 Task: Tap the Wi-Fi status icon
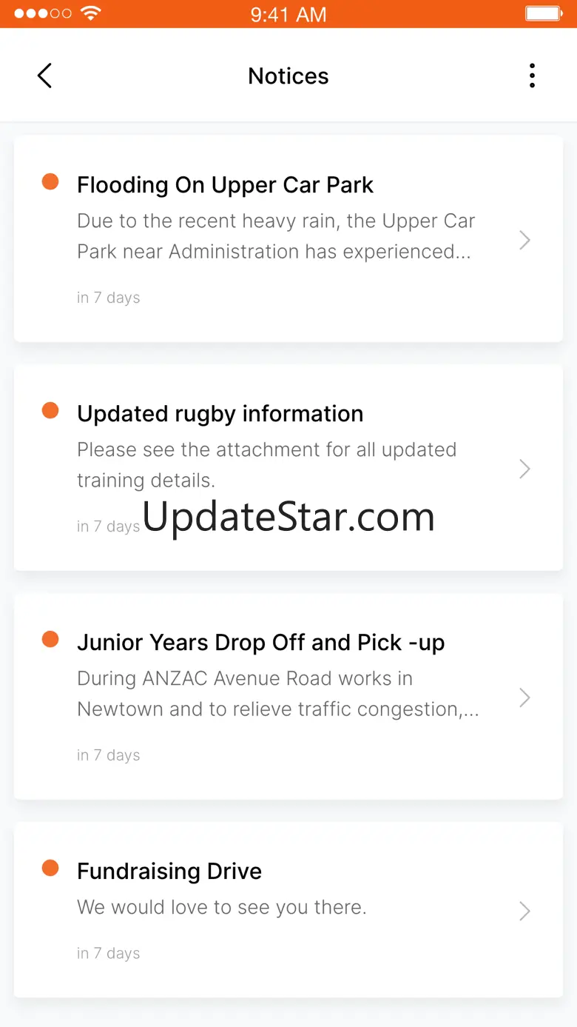pyautogui.click(x=90, y=14)
